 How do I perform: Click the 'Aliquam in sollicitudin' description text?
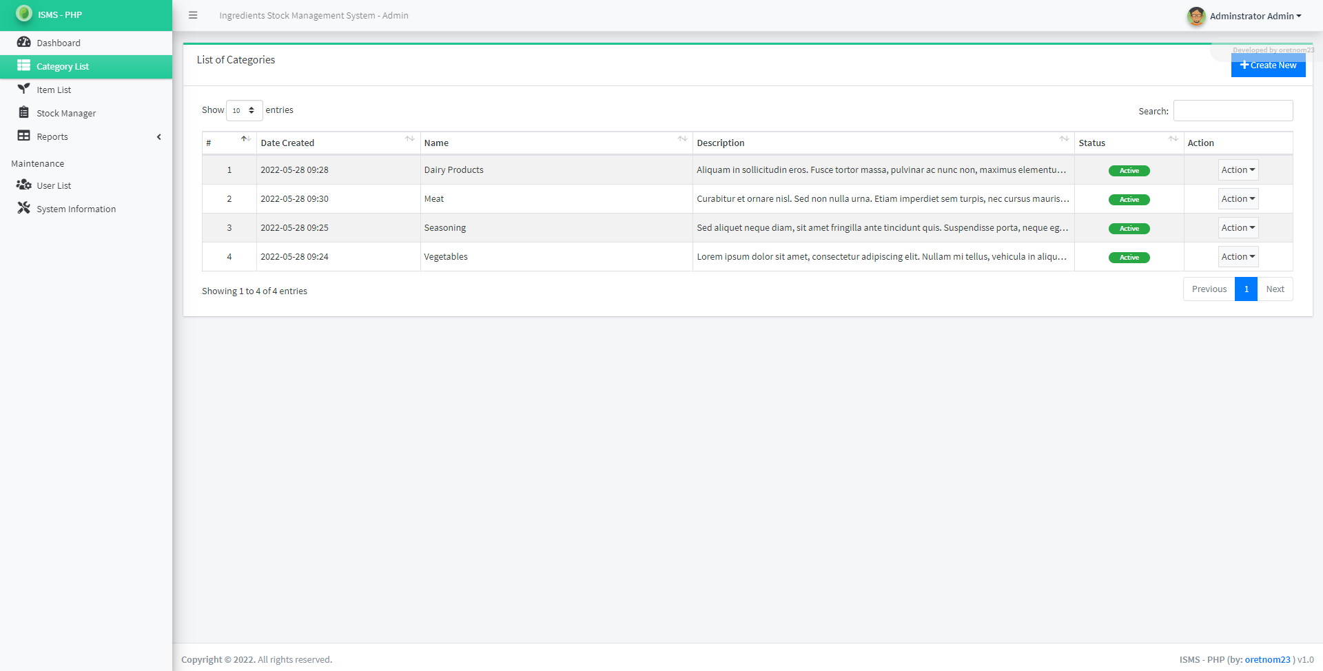pyautogui.click(x=882, y=170)
